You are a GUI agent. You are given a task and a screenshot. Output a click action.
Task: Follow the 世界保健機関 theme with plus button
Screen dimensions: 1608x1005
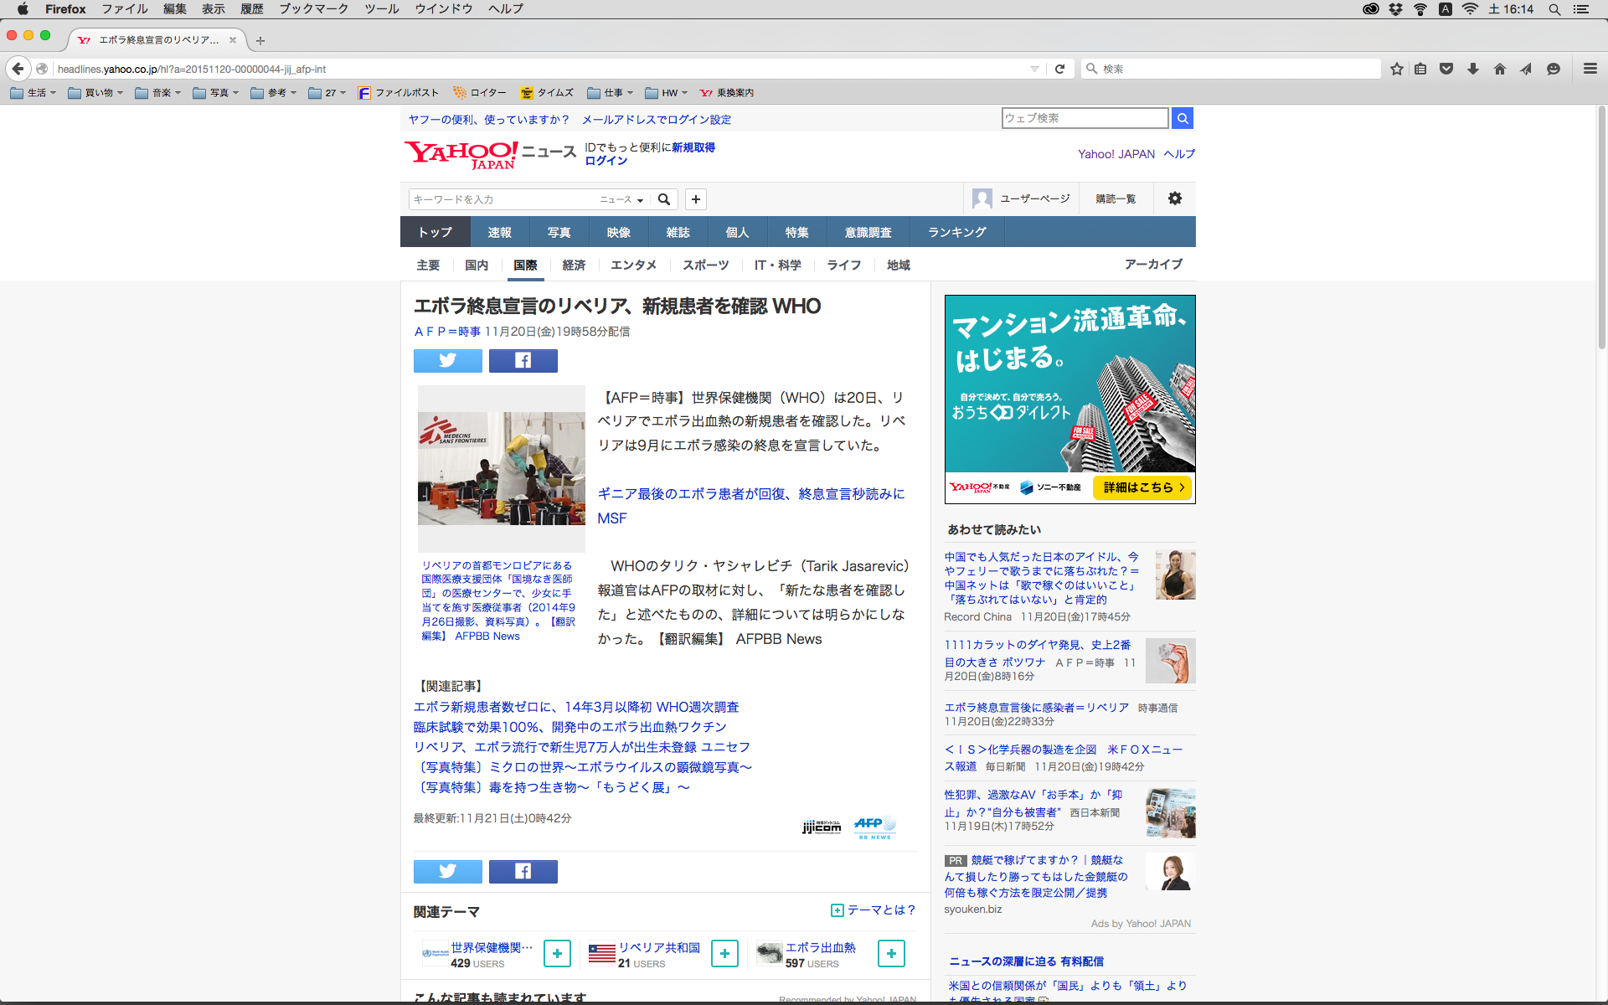(557, 953)
